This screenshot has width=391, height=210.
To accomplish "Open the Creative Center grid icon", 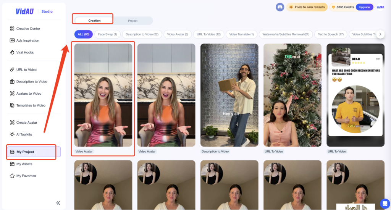I will coord(12,28).
